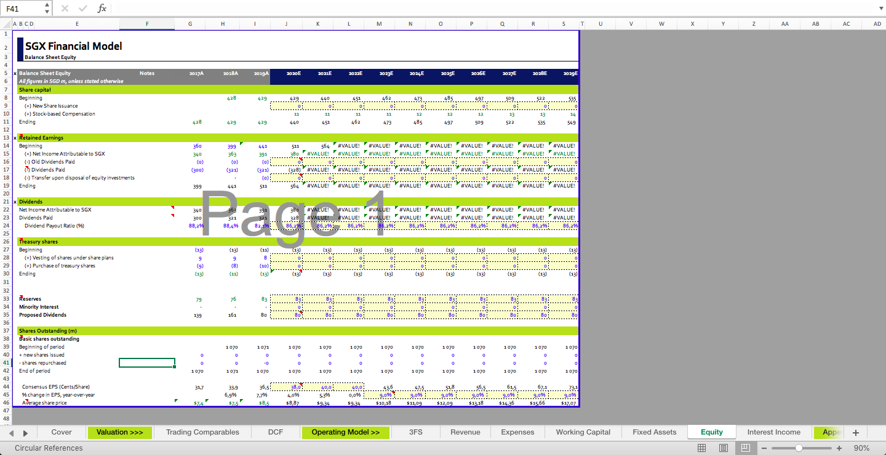Image resolution: width=886 pixels, height=455 pixels.
Task: Switch to Normal view icon
Action: click(x=702, y=448)
